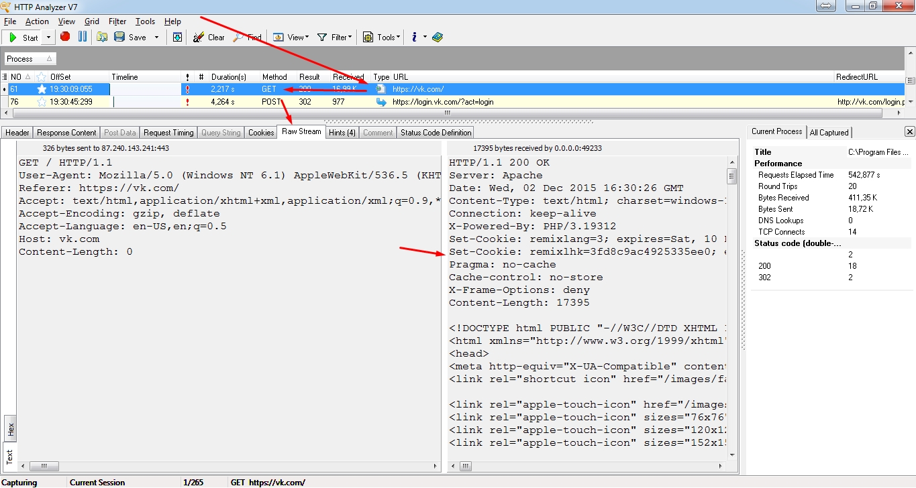The height and width of the screenshot is (488, 916).
Task: Switch to the Cookies tab
Action: click(x=261, y=133)
